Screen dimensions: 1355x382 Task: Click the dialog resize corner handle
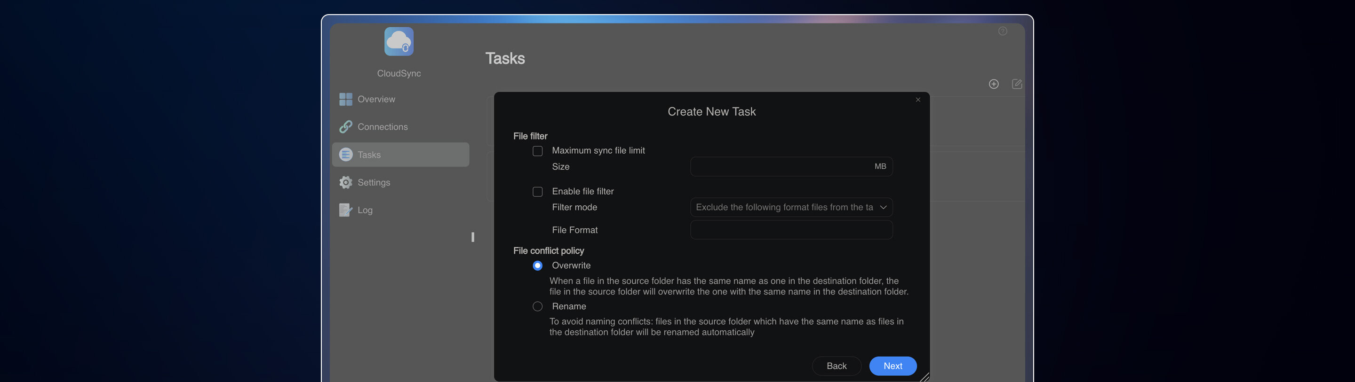coord(925,377)
